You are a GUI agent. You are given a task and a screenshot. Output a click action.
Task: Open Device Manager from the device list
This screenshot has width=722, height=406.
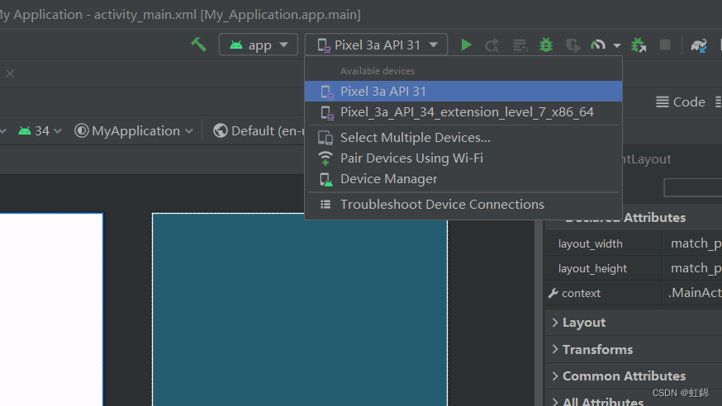click(x=388, y=179)
